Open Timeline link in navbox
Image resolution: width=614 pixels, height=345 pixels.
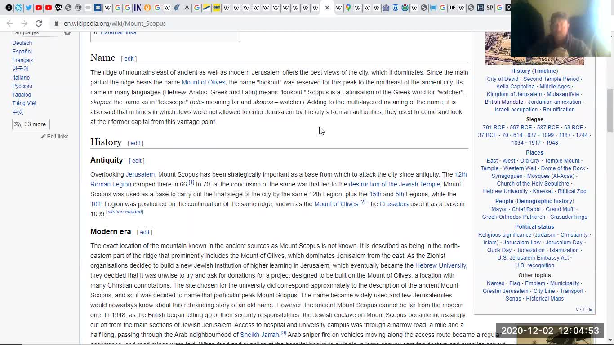click(x=545, y=71)
